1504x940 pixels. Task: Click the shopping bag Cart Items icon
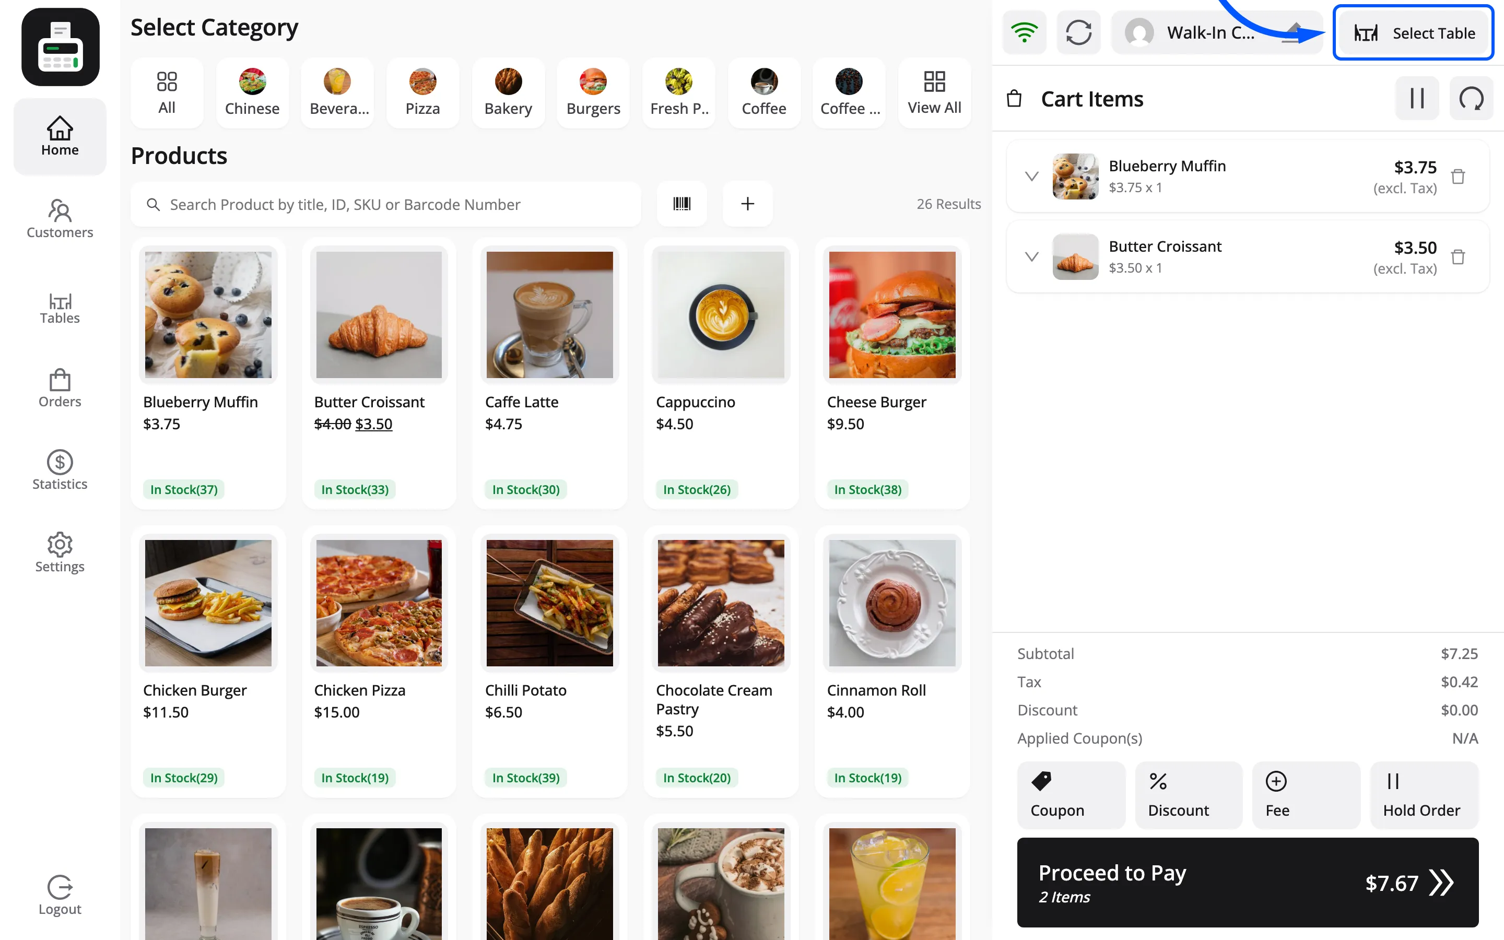pos(1014,98)
